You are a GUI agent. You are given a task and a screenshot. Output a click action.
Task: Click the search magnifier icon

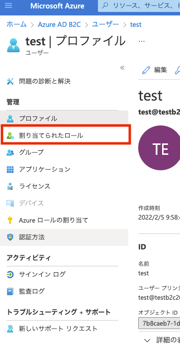pos(105,5)
